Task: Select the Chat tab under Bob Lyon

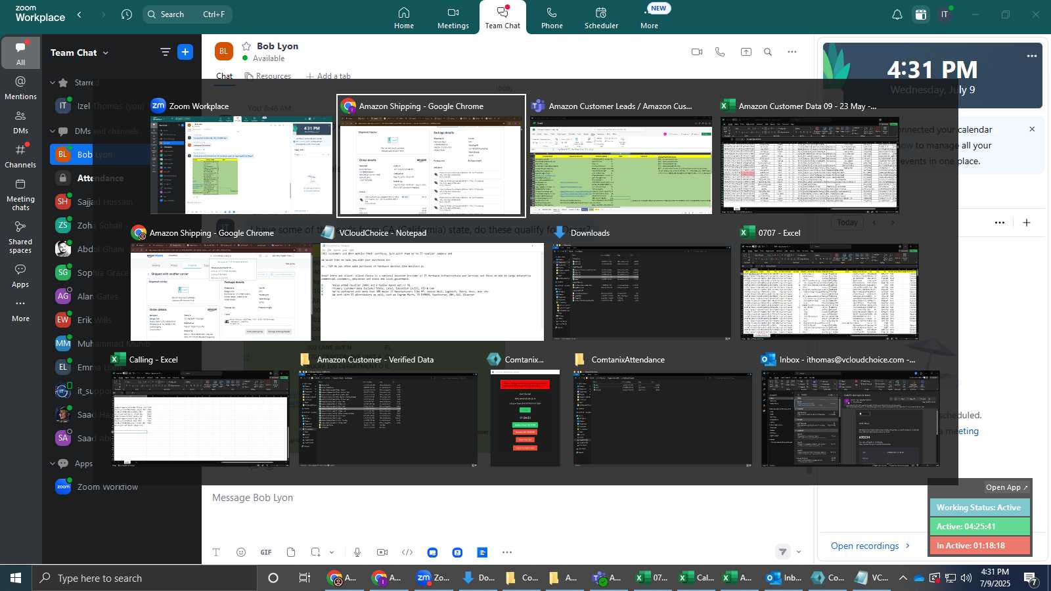Action: (225, 76)
